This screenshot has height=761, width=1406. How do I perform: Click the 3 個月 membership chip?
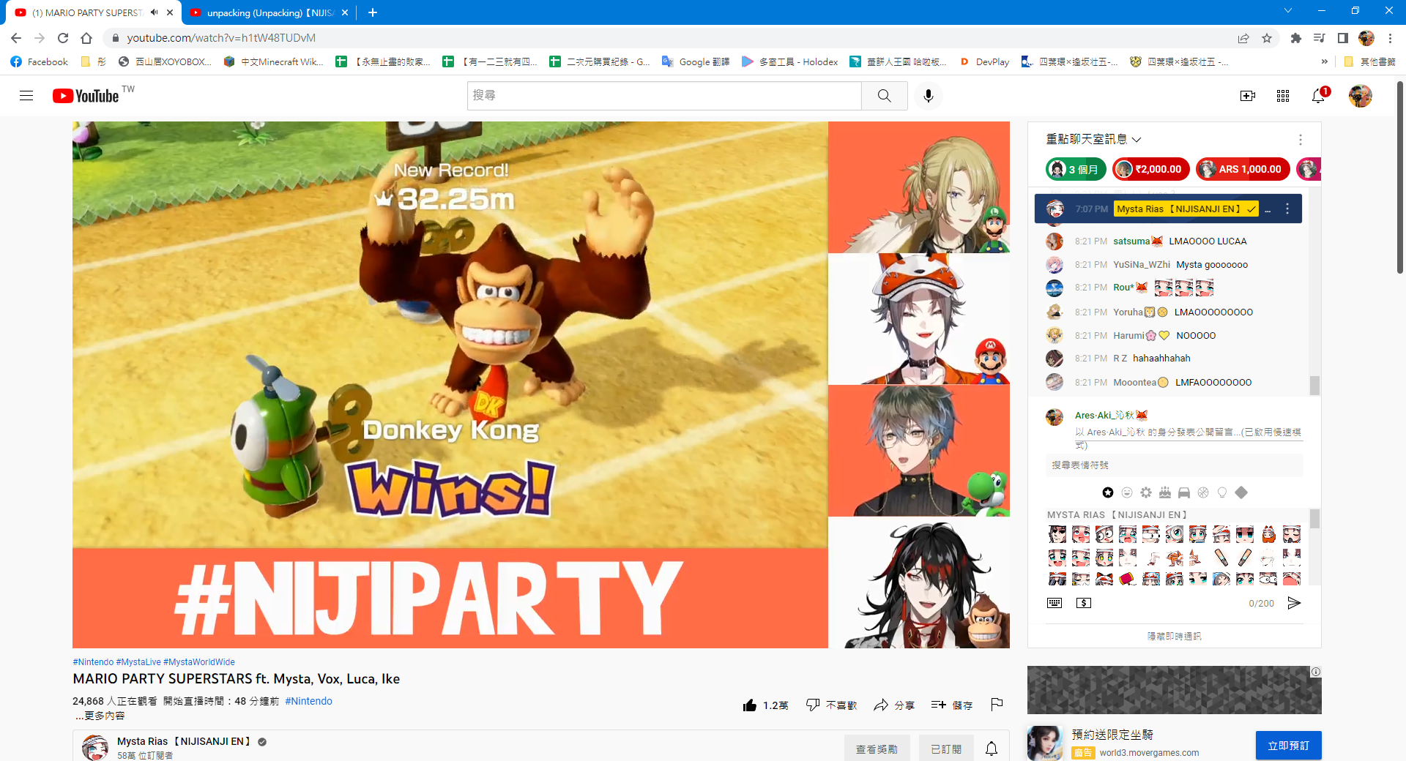point(1076,169)
